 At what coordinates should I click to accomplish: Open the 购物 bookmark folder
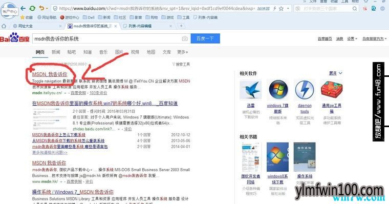(152, 17)
